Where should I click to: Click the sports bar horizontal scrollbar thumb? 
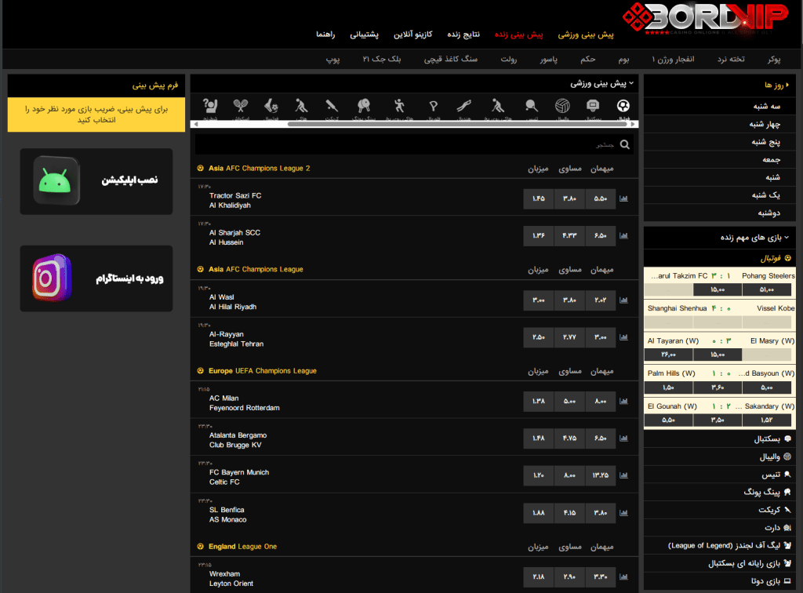[x=457, y=125]
